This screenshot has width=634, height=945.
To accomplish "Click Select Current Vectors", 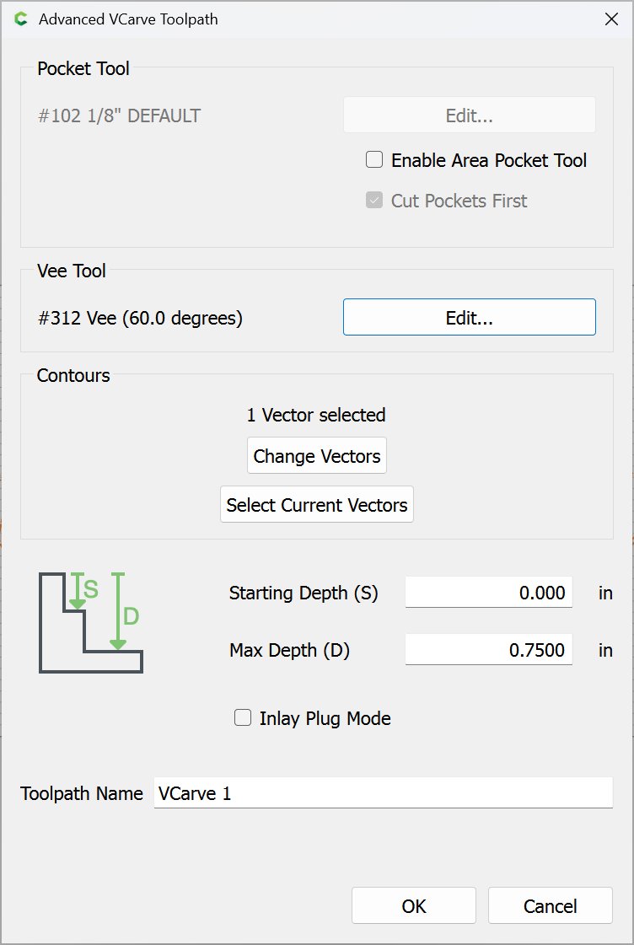I will 317,505.
